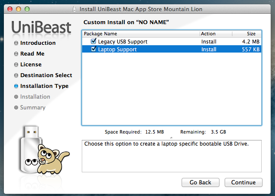Click the Continue button
The width and height of the screenshot is (275, 196).
[244, 183]
